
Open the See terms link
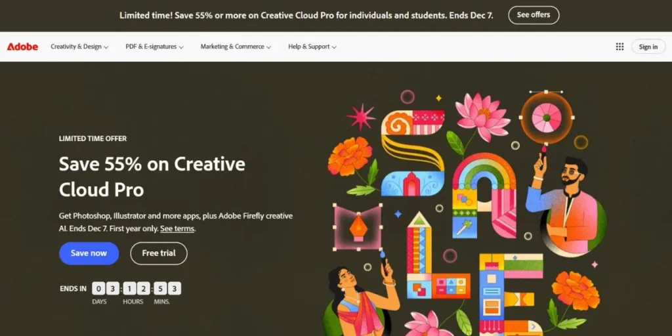click(x=177, y=228)
